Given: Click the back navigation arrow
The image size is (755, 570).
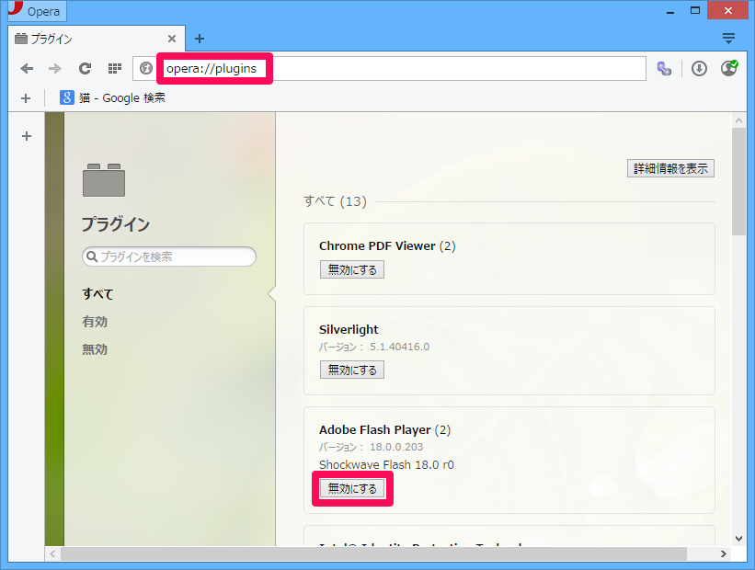Looking at the screenshot, I should (27, 69).
